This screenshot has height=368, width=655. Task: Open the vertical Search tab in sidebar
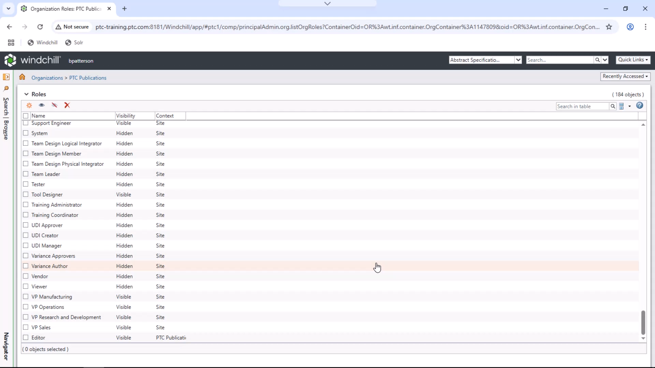[x=6, y=107]
